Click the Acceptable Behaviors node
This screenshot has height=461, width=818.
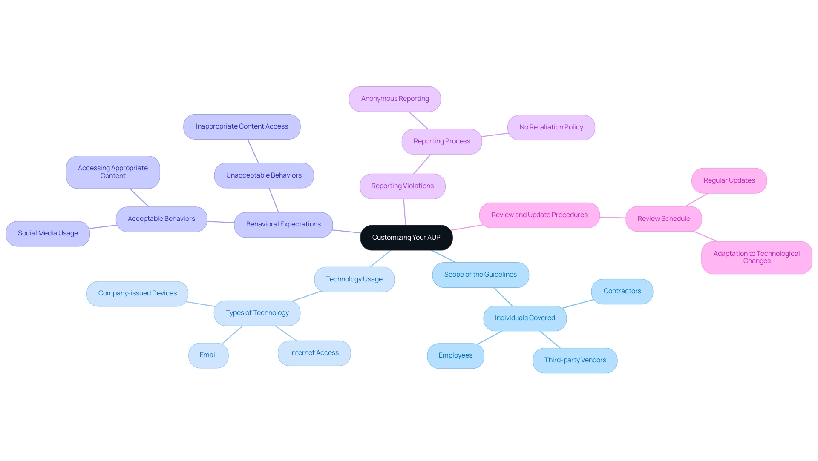point(161,218)
